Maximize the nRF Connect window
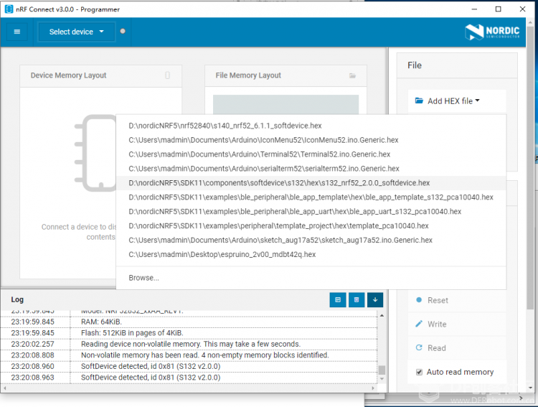Image resolution: width=538 pixels, height=407 pixels. coord(499,9)
